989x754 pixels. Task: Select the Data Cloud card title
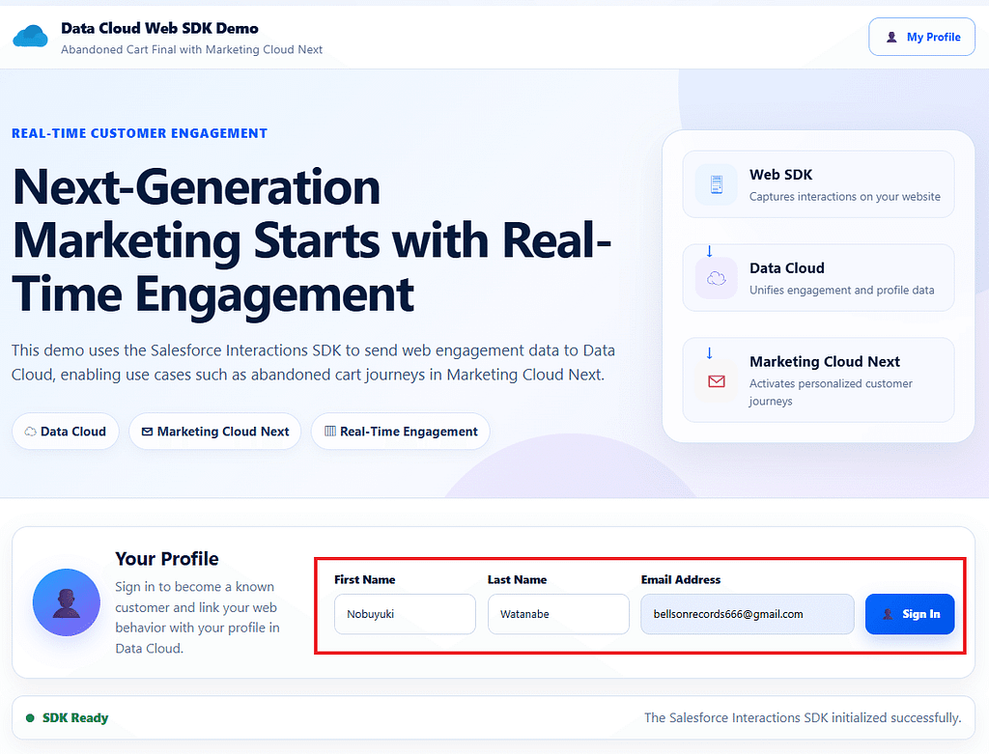pos(786,268)
